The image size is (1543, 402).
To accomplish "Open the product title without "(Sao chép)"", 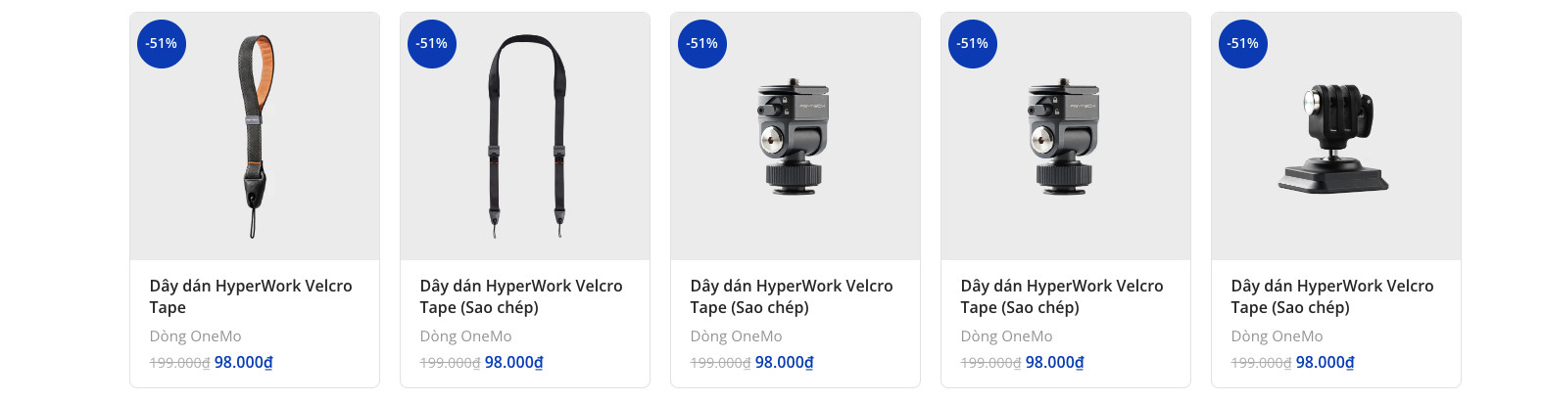I will pyautogui.click(x=251, y=296).
